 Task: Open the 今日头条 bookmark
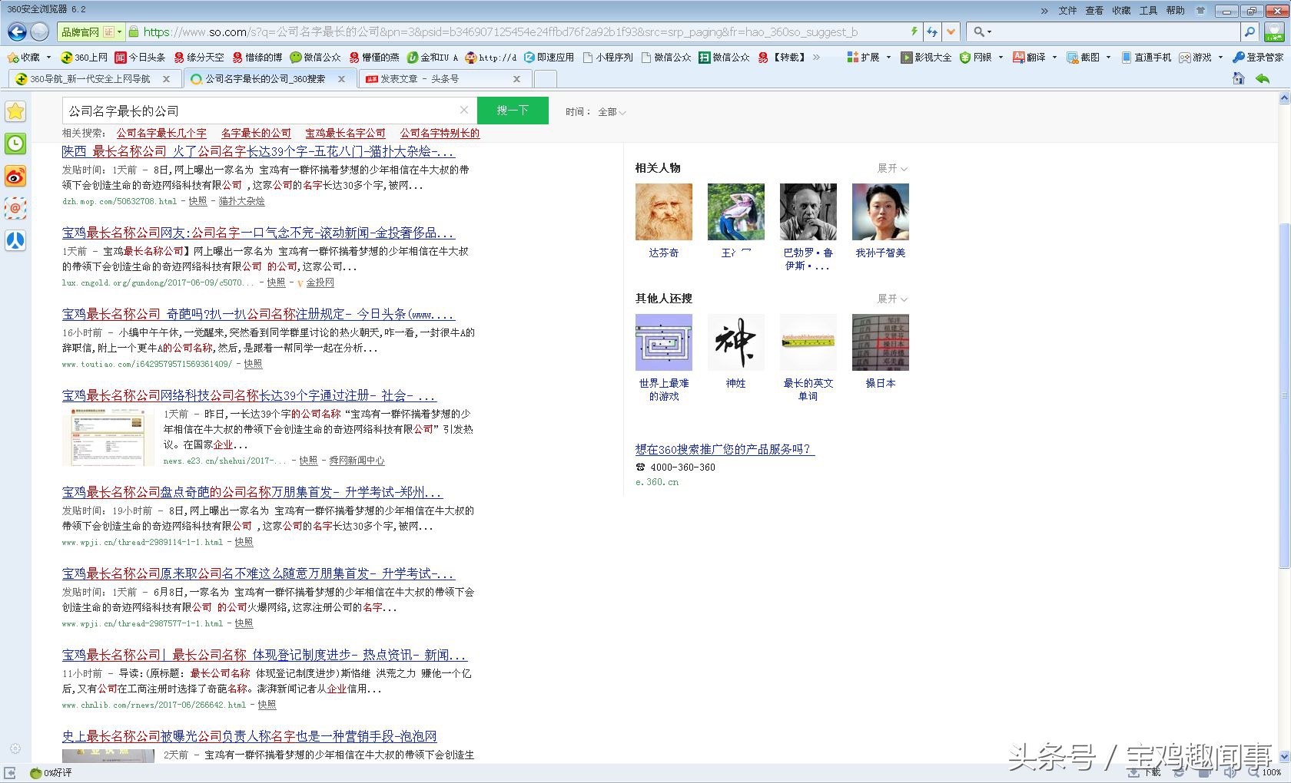click(x=140, y=57)
